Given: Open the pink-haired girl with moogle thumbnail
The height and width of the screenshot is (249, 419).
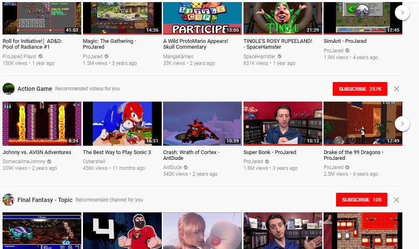Looking at the screenshot, I should 202,231.
